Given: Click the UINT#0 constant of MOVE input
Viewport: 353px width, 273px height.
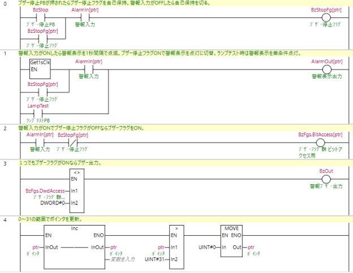Looking at the screenshot, I should (x=207, y=248).
